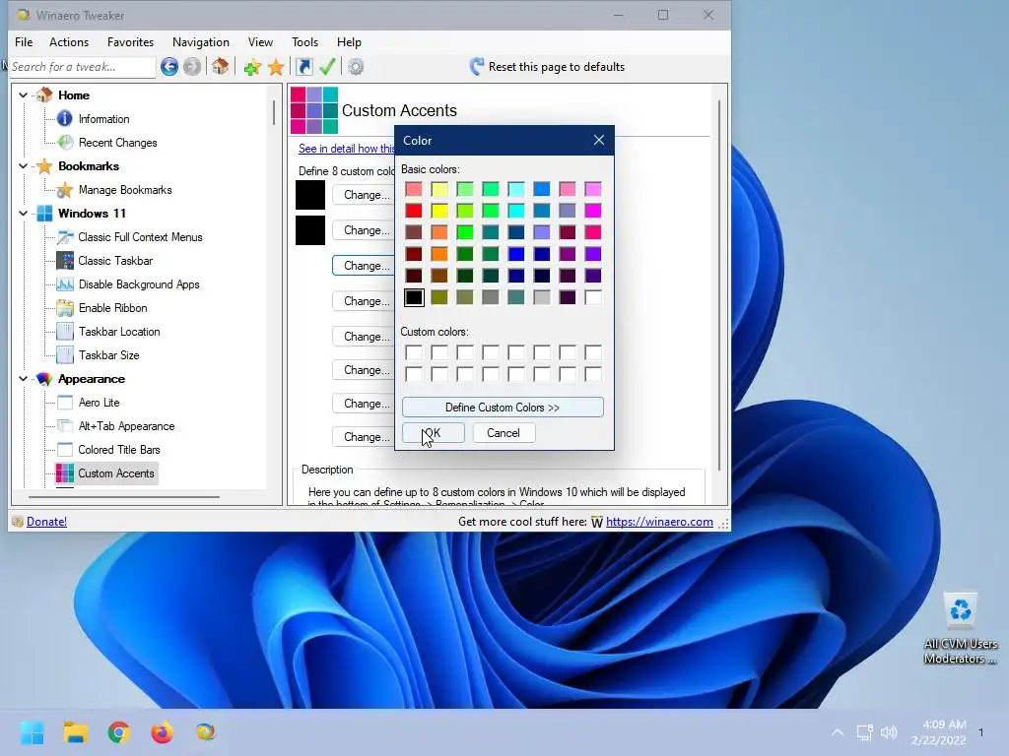Collapse the Bookmarks tree node

coord(24,165)
